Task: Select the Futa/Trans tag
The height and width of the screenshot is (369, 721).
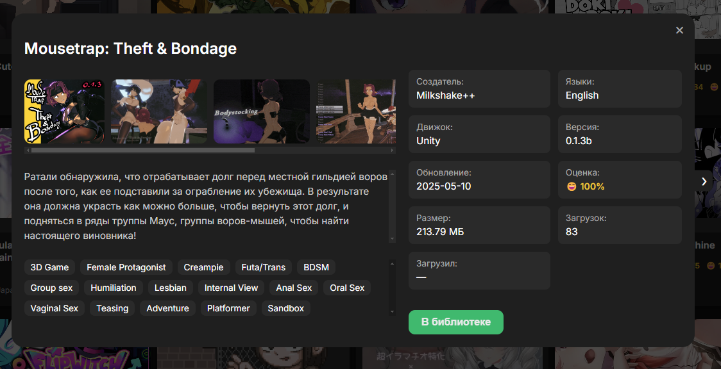Action: (x=264, y=267)
